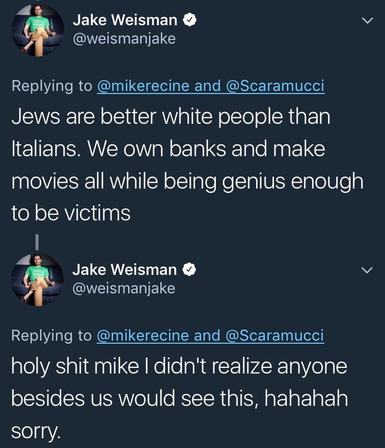Open Jake Weisman's avatar in the second tweet
385x448 pixels.
click(x=37, y=279)
